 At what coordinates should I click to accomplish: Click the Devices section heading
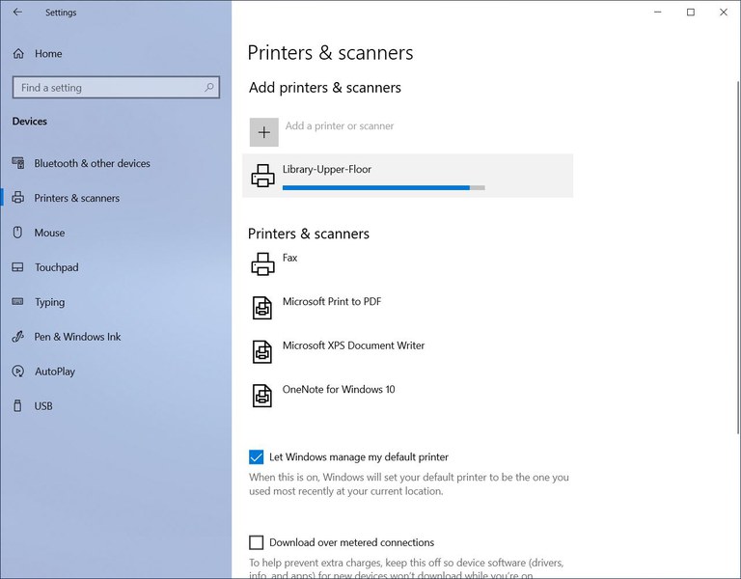click(29, 121)
